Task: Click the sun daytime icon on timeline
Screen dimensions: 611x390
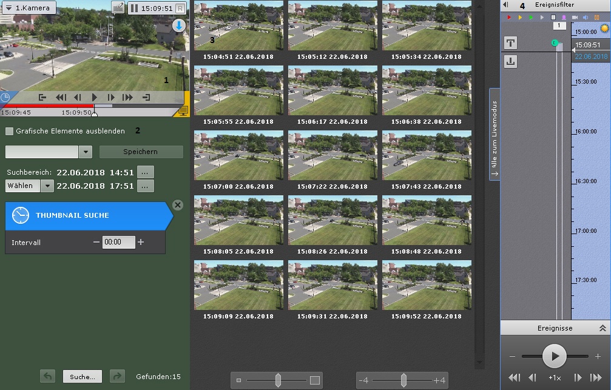Action: (604, 29)
